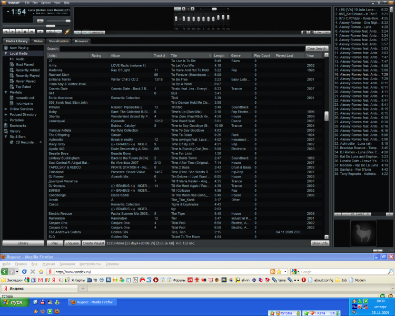The image size is (395, 316).
Task: Click the Enqueue button
Action: (x=72, y=243)
